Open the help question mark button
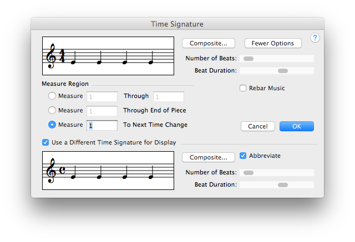This screenshot has width=355, height=242. pos(315,38)
